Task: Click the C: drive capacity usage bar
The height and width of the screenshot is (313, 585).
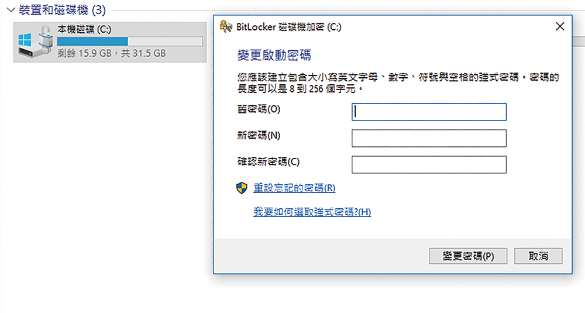Action: 130,41
